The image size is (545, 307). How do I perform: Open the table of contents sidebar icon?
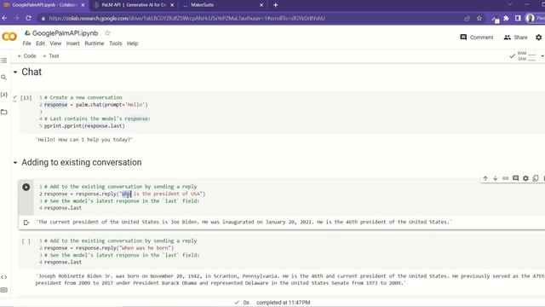pyautogui.click(x=3, y=61)
